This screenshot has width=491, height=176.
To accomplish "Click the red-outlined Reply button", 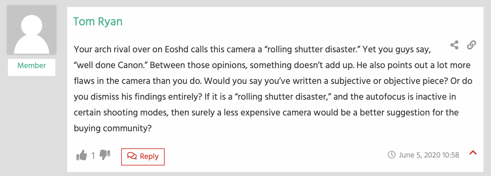I will click(x=143, y=157).
